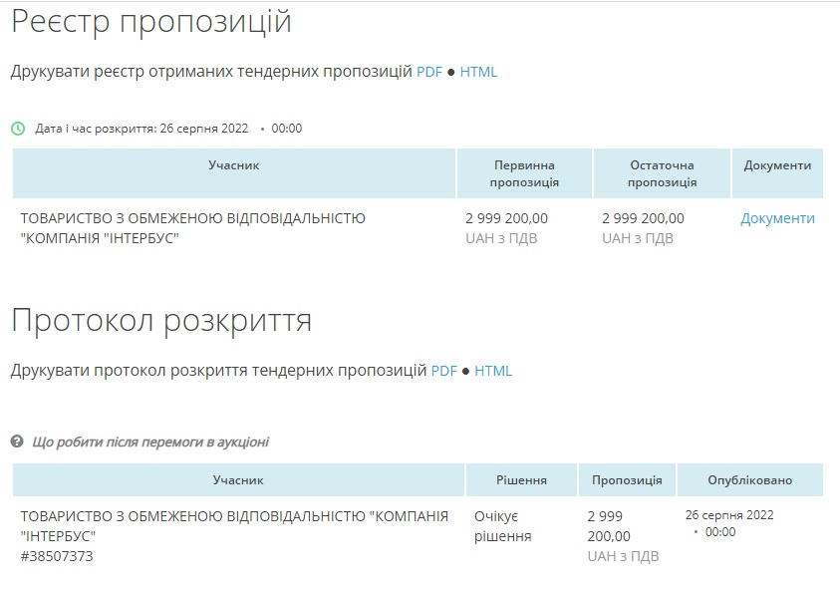Viewport: 840px width, 589px height.
Task: Open HTML version of disclosure protocol
Action: coord(493,371)
